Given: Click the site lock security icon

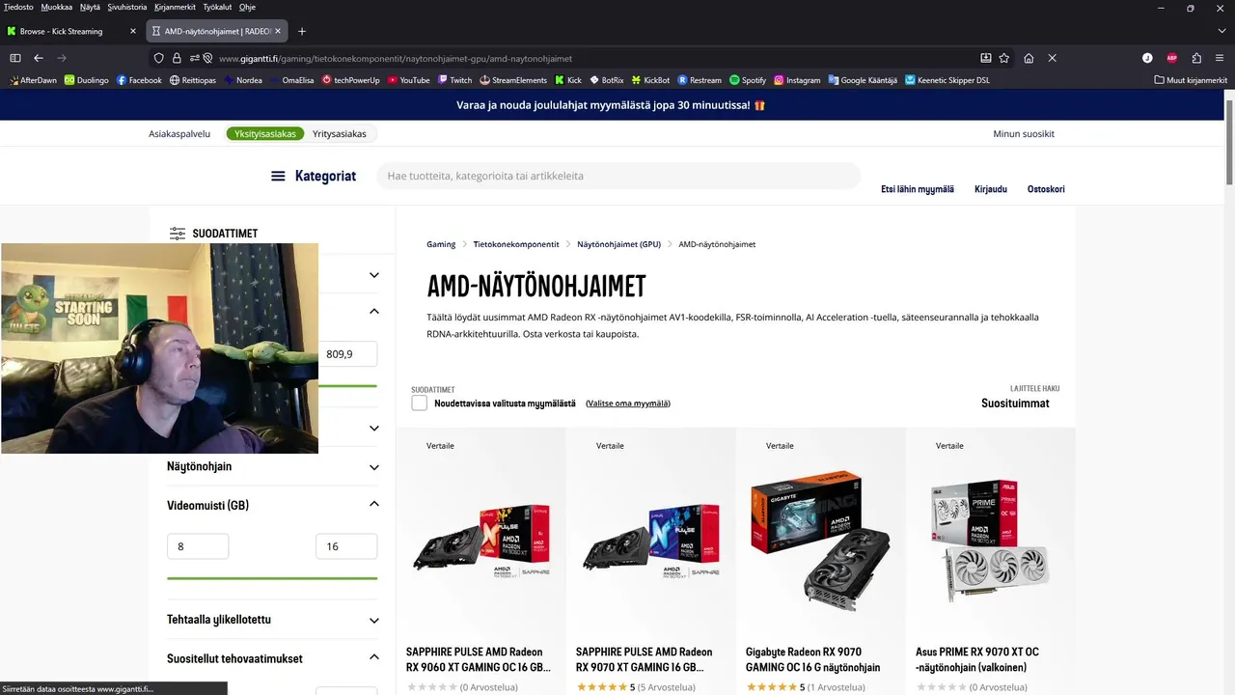Looking at the screenshot, I should point(177,58).
